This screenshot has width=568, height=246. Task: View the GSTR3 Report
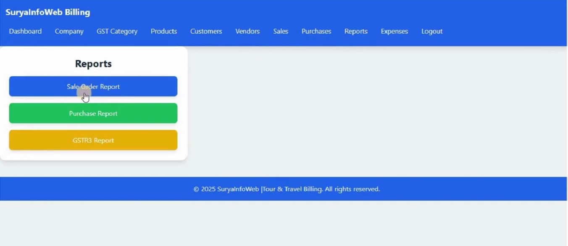(93, 140)
